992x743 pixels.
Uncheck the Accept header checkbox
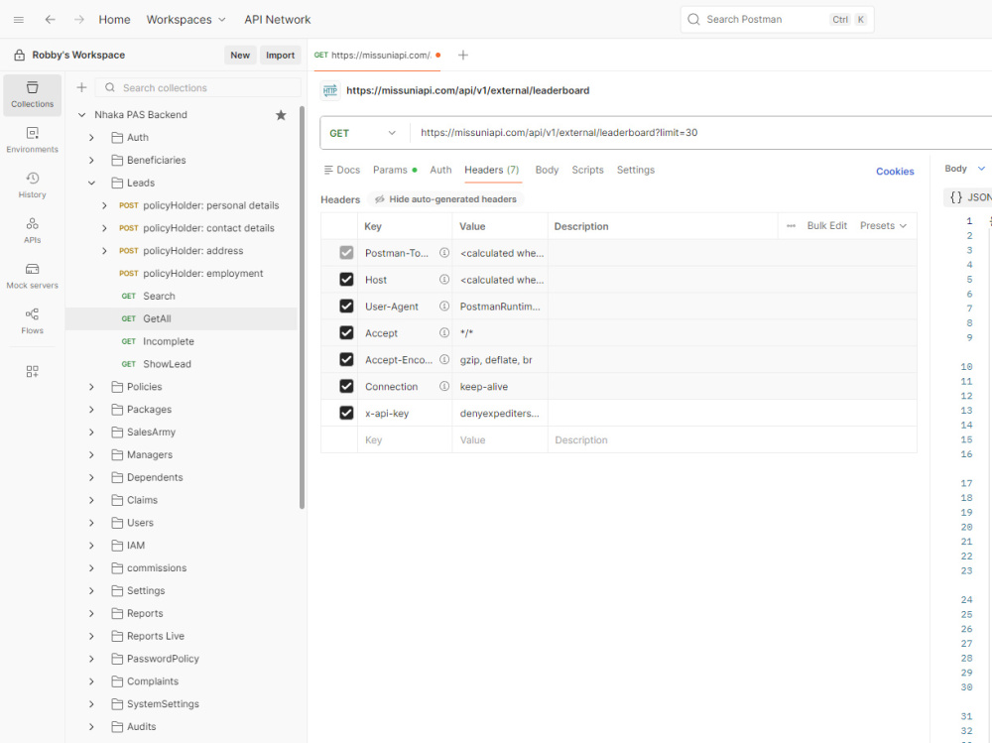(x=346, y=333)
